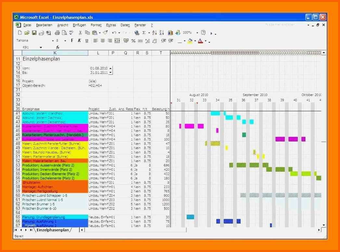The height and width of the screenshot is (252, 340).
Task: Open the Undo history dropdown arrow
Action: pyautogui.click(x=119, y=33)
